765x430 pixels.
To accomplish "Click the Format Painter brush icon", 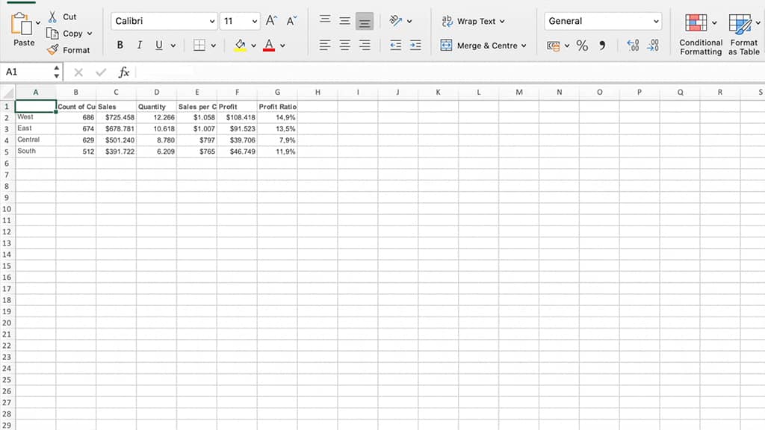I will [53, 50].
